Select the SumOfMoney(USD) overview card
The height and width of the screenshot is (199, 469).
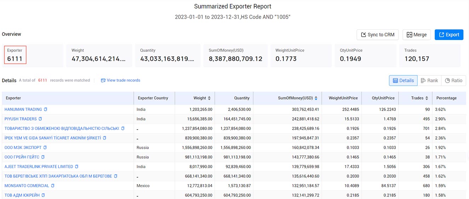tap(235, 55)
